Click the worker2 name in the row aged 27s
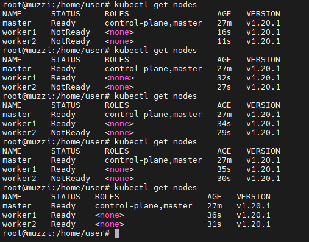309x242 pixels. (20, 87)
